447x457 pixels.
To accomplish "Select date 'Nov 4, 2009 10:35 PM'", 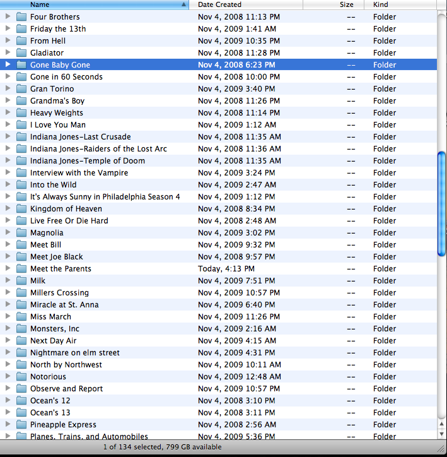I will coord(239,41).
